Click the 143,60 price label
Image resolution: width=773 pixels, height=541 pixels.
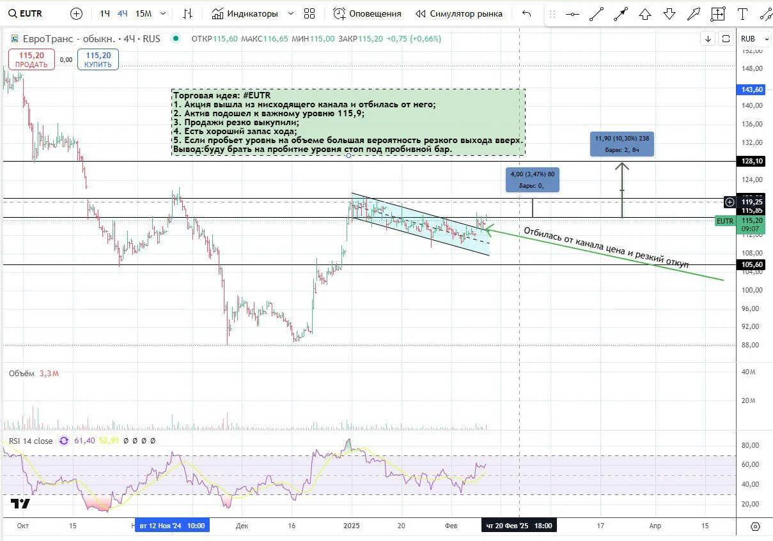[x=752, y=89]
